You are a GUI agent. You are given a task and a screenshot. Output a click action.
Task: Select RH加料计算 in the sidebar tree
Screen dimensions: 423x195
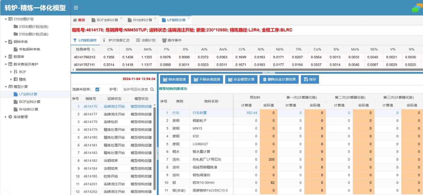coord(28,110)
